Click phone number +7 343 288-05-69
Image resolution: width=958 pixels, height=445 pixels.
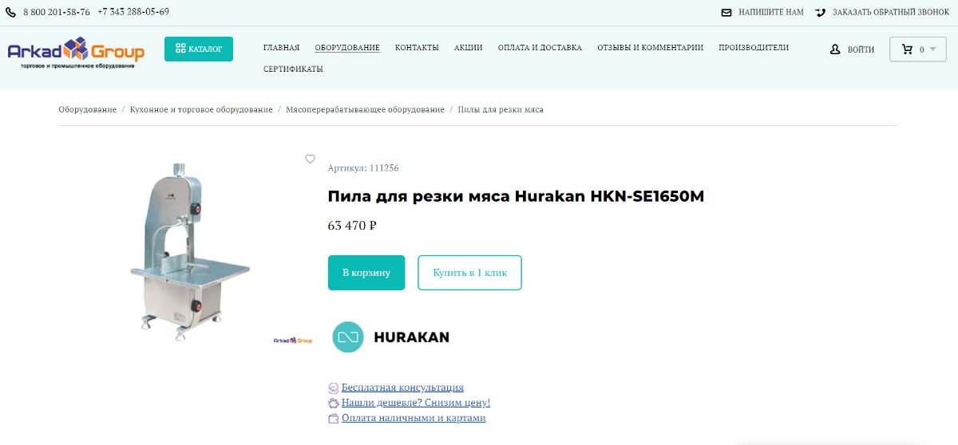(133, 12)
